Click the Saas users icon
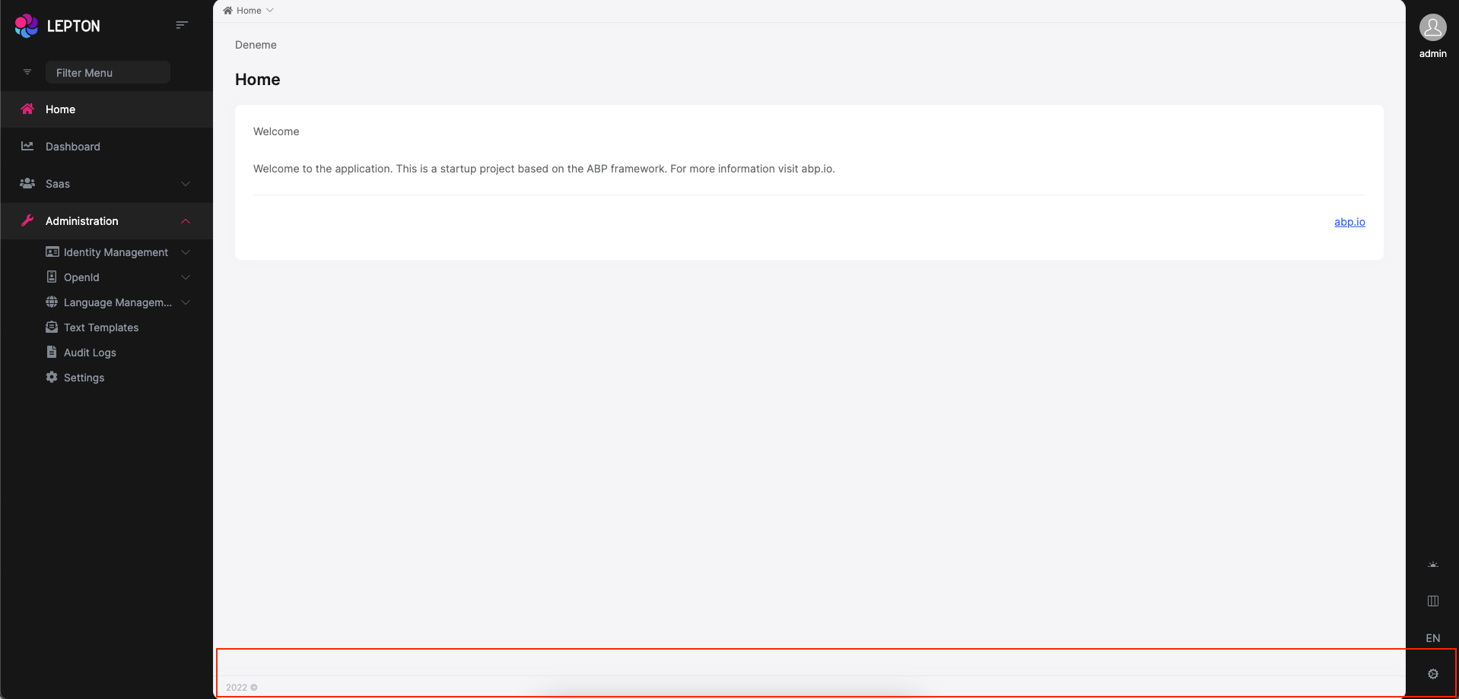1459x699 pixels. click(x=27, y=183)
